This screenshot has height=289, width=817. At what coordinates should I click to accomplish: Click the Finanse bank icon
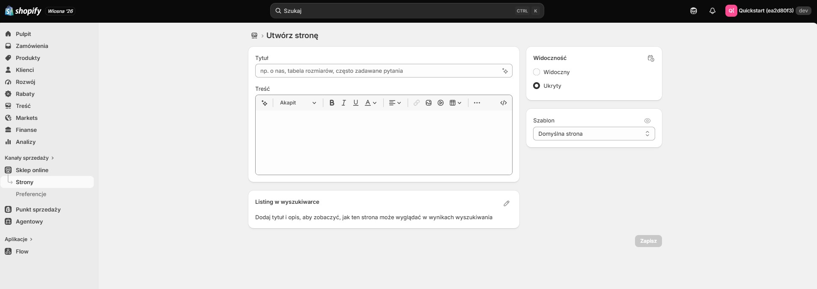click(x=8, y=130)
